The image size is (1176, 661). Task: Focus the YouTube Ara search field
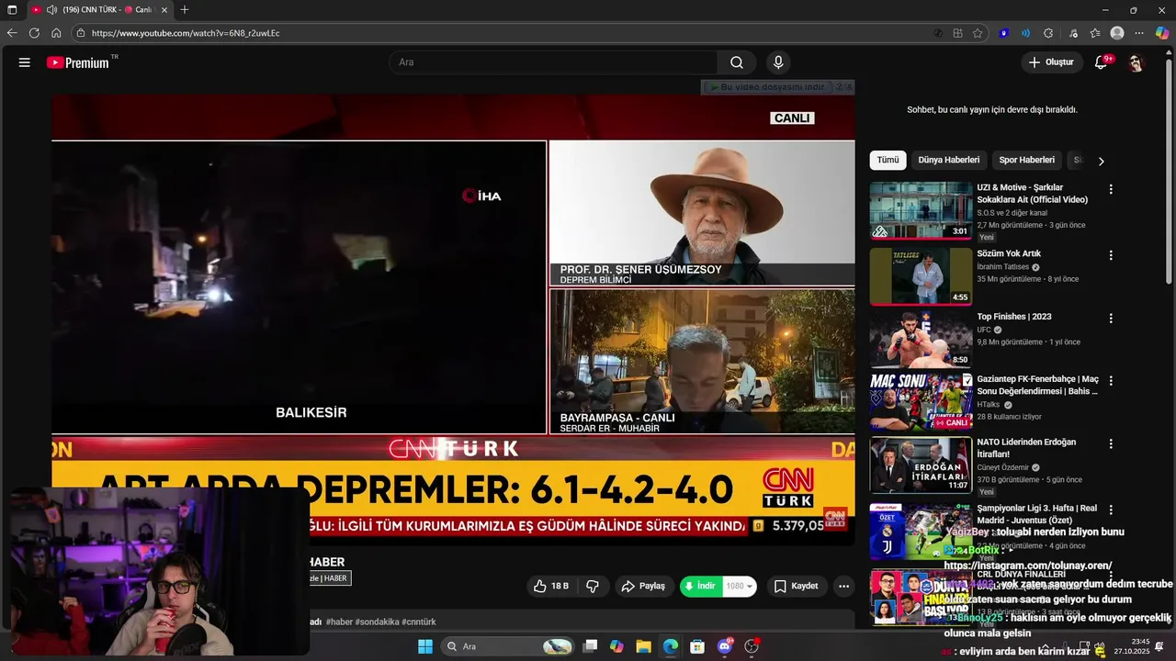(x=553, y=62)
